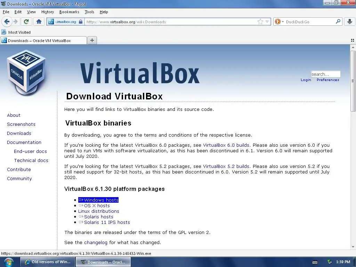Open the on-screen keyboard tray icon

click(x=315, y=262)
